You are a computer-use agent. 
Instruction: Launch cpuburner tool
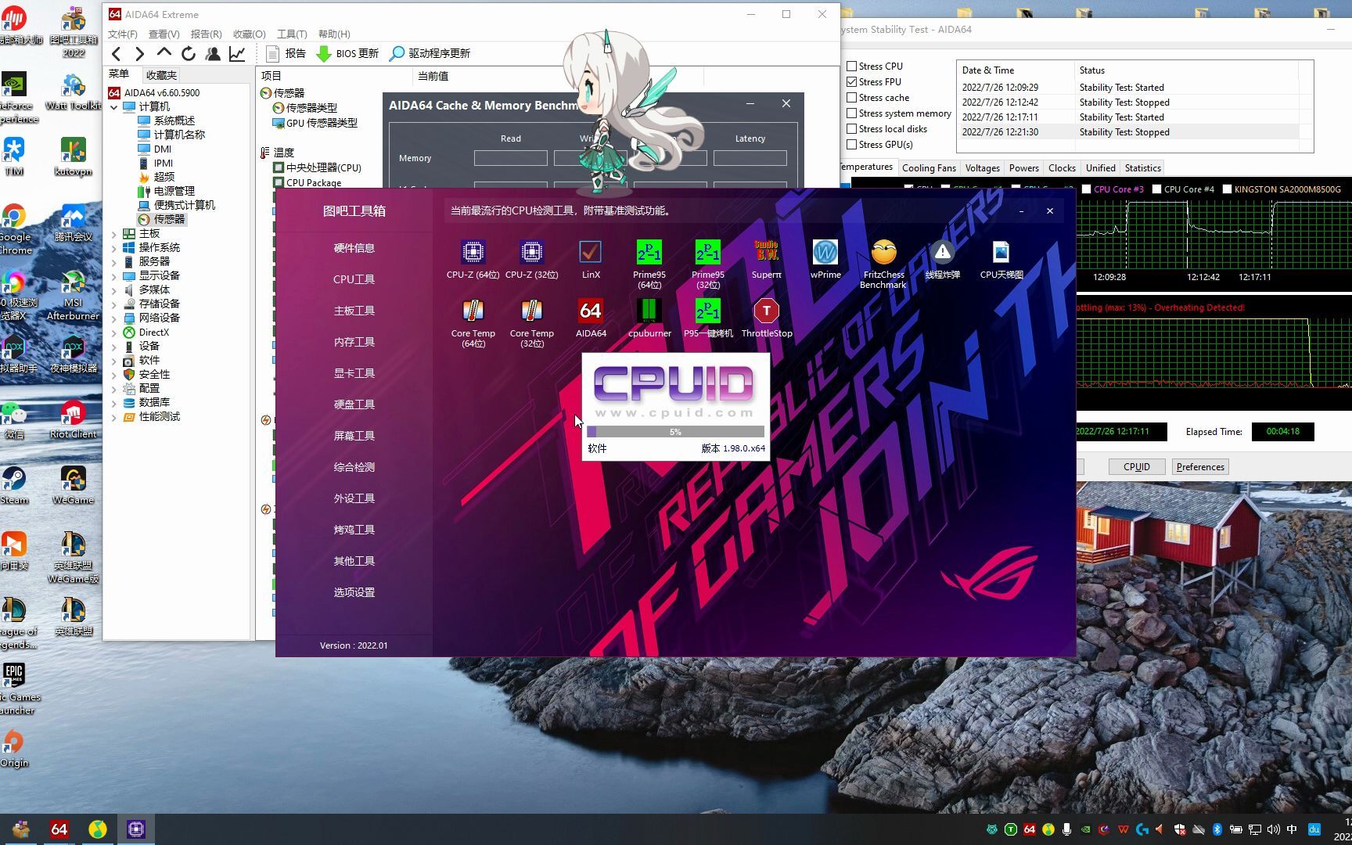[x=649, y=318]
